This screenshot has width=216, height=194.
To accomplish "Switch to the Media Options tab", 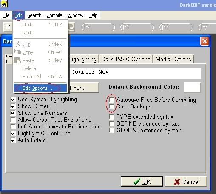I will (x=173, y=59).
